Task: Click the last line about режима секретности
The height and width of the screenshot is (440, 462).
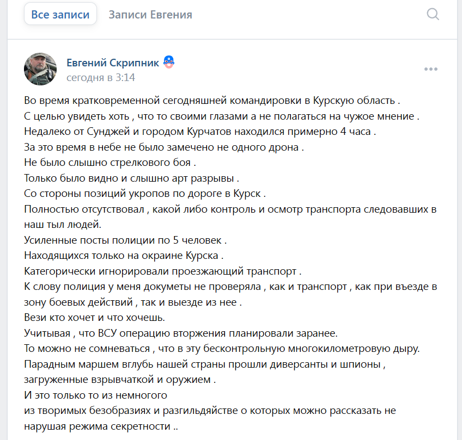Action: (101, 426)
